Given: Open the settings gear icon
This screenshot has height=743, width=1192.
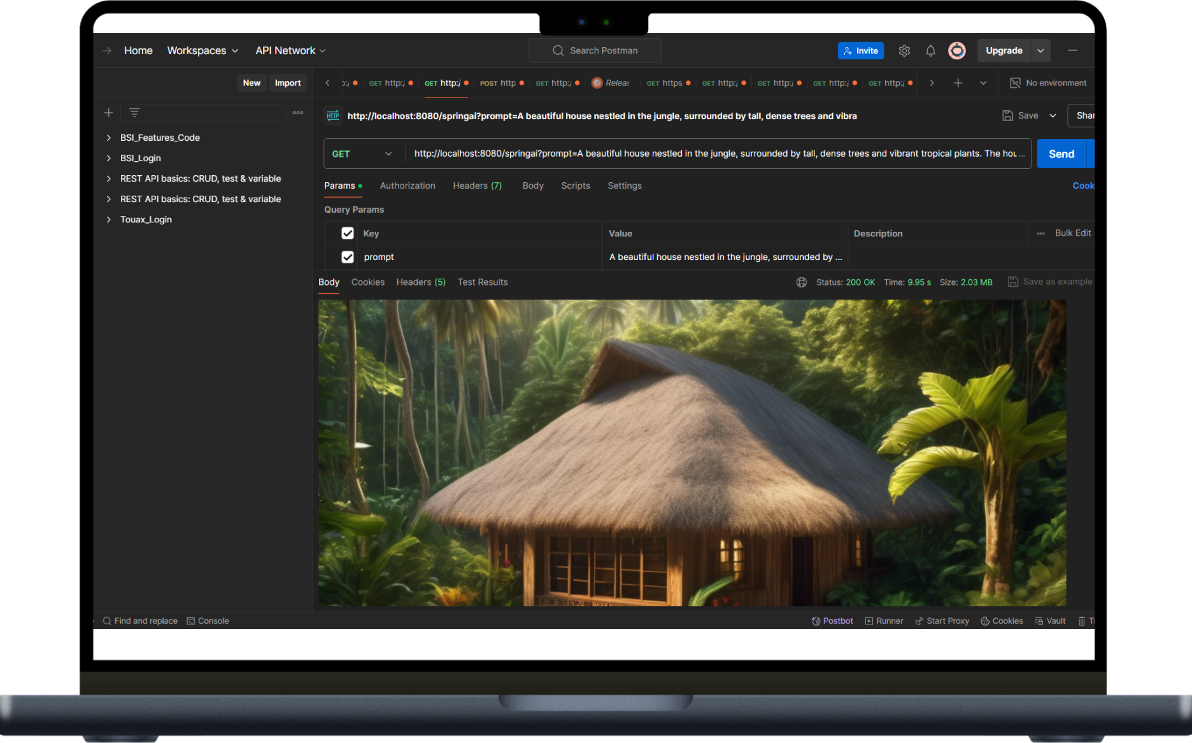Looking at the screenshot, I should click(904, 51).
